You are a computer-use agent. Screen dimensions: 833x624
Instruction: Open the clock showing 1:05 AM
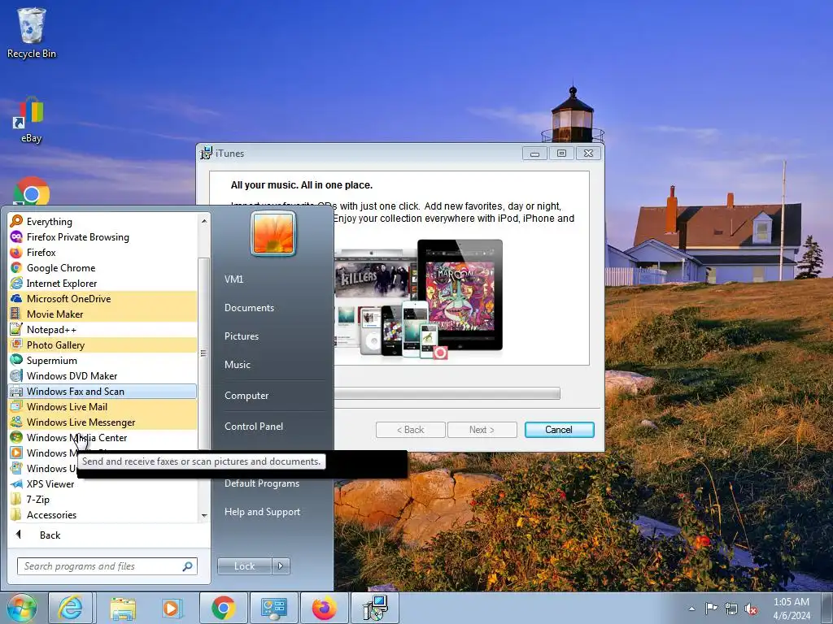[x=791, y=609]
